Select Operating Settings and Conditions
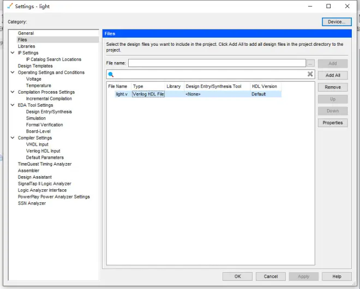This screenshot has height=289, width=360. tap(51, 73)
